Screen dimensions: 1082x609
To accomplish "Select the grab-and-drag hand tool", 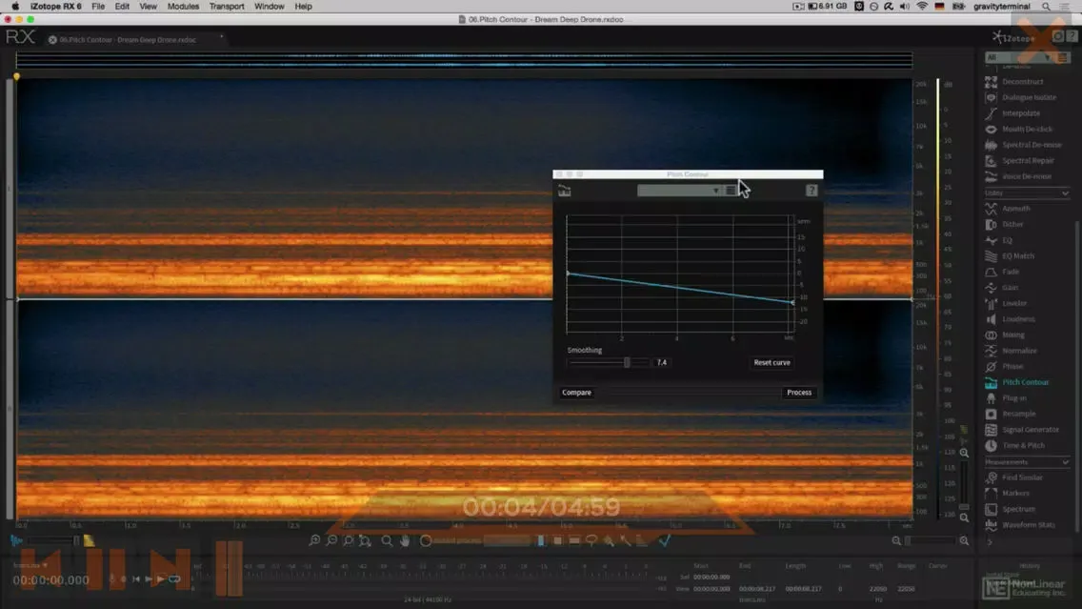I will 405,541.
